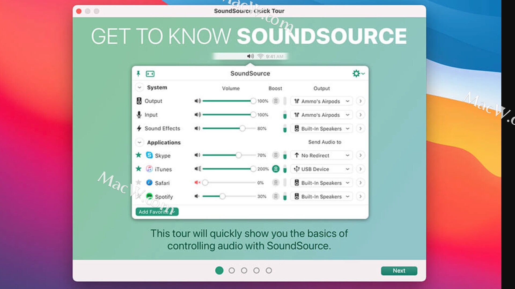Click the Spotify app icon
The height and width of the screenshot is (289, 515).
click(149, 196)
